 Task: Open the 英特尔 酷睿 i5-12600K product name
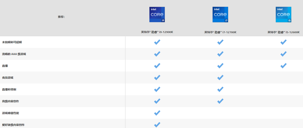[284, 32]
